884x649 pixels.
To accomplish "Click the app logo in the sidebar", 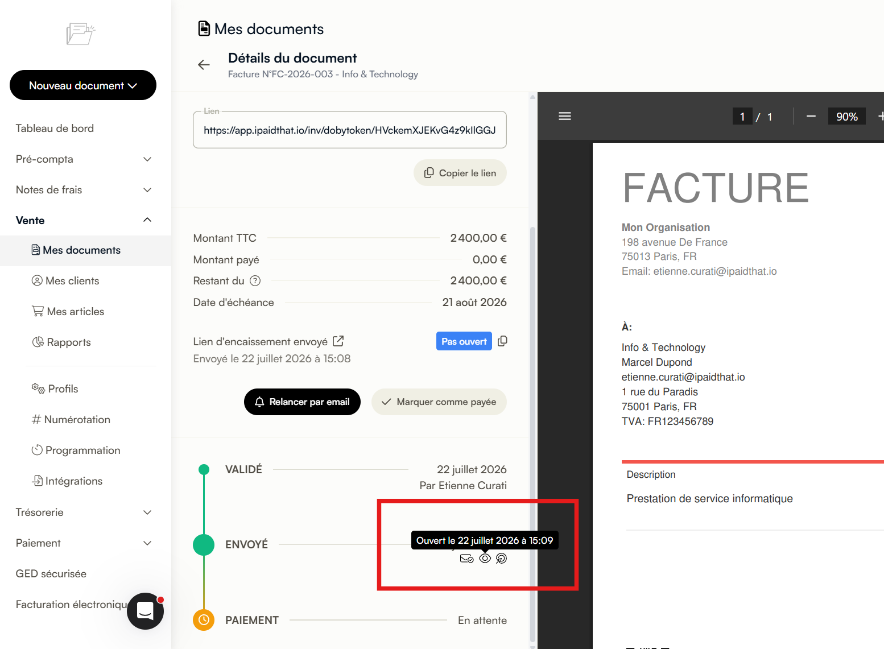I will (x=81, y=34).
